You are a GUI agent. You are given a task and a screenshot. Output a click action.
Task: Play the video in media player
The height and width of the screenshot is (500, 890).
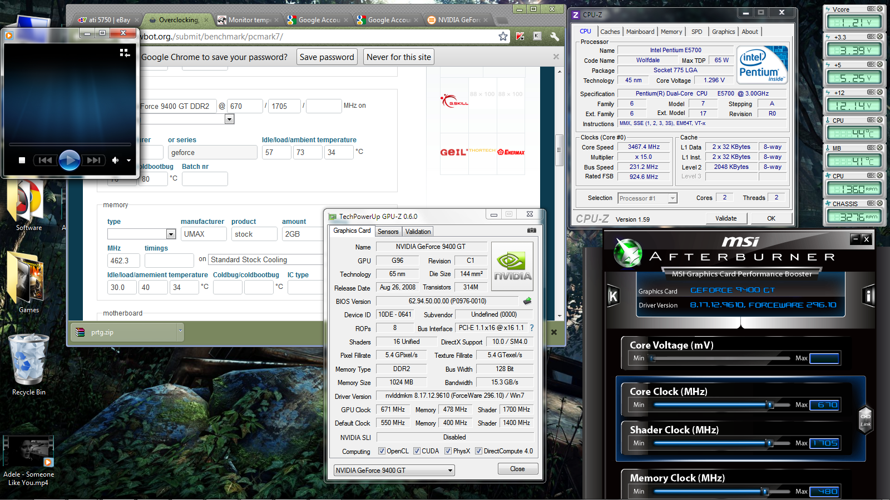tap(70, 160)
